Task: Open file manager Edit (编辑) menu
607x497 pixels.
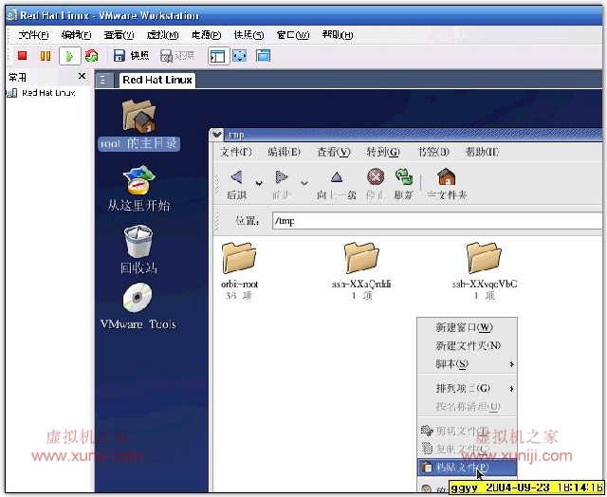Action: (285, 152)
